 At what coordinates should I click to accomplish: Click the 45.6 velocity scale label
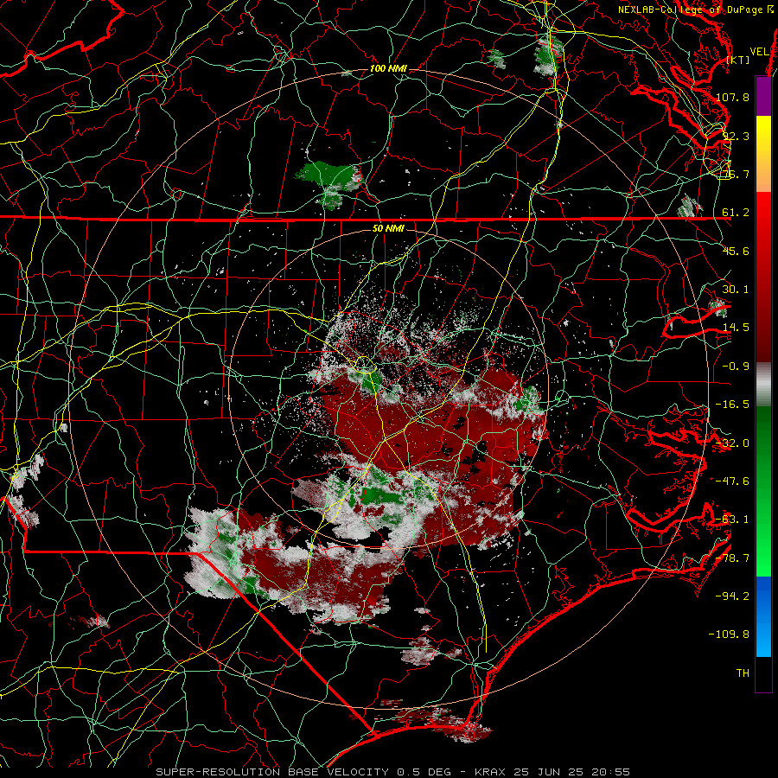click(x=736, y=251)
